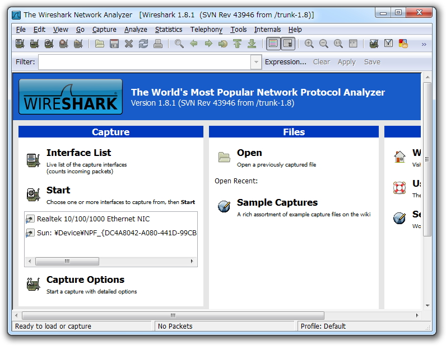Open the Tools menu
The height and width of the screenshot is (346, 446).
238,30
